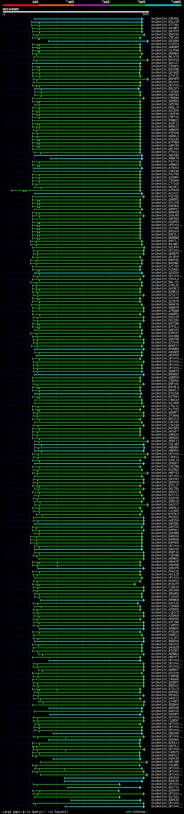Click the red 20% identity legend segment
The image size is (184, 814).
pos(20,5)
